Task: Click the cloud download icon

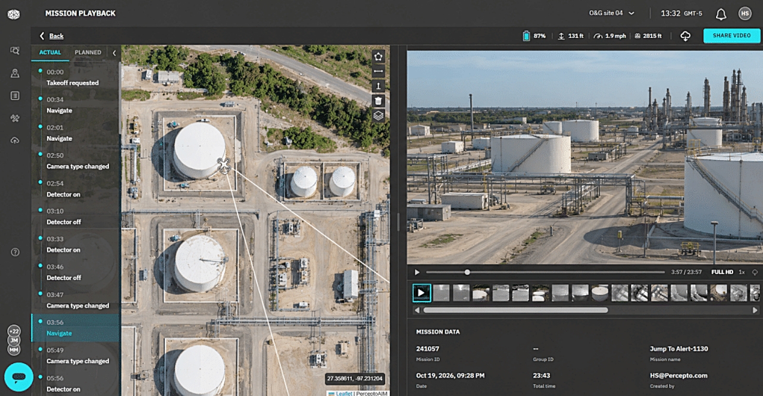Action: tap(686, 36)
